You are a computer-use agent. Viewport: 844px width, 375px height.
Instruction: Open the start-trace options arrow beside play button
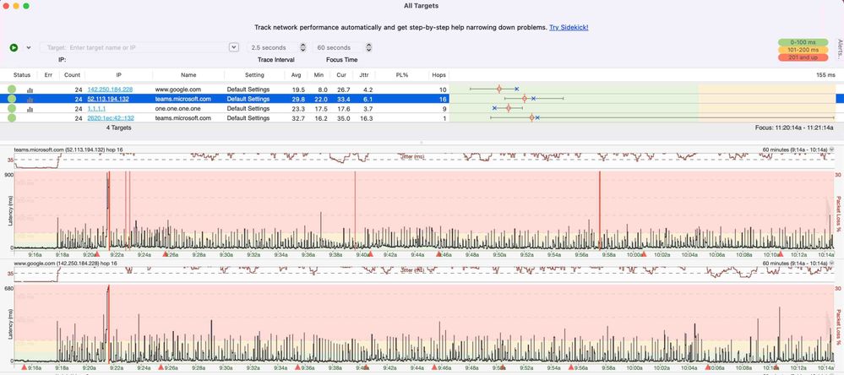tap(29, 47)
